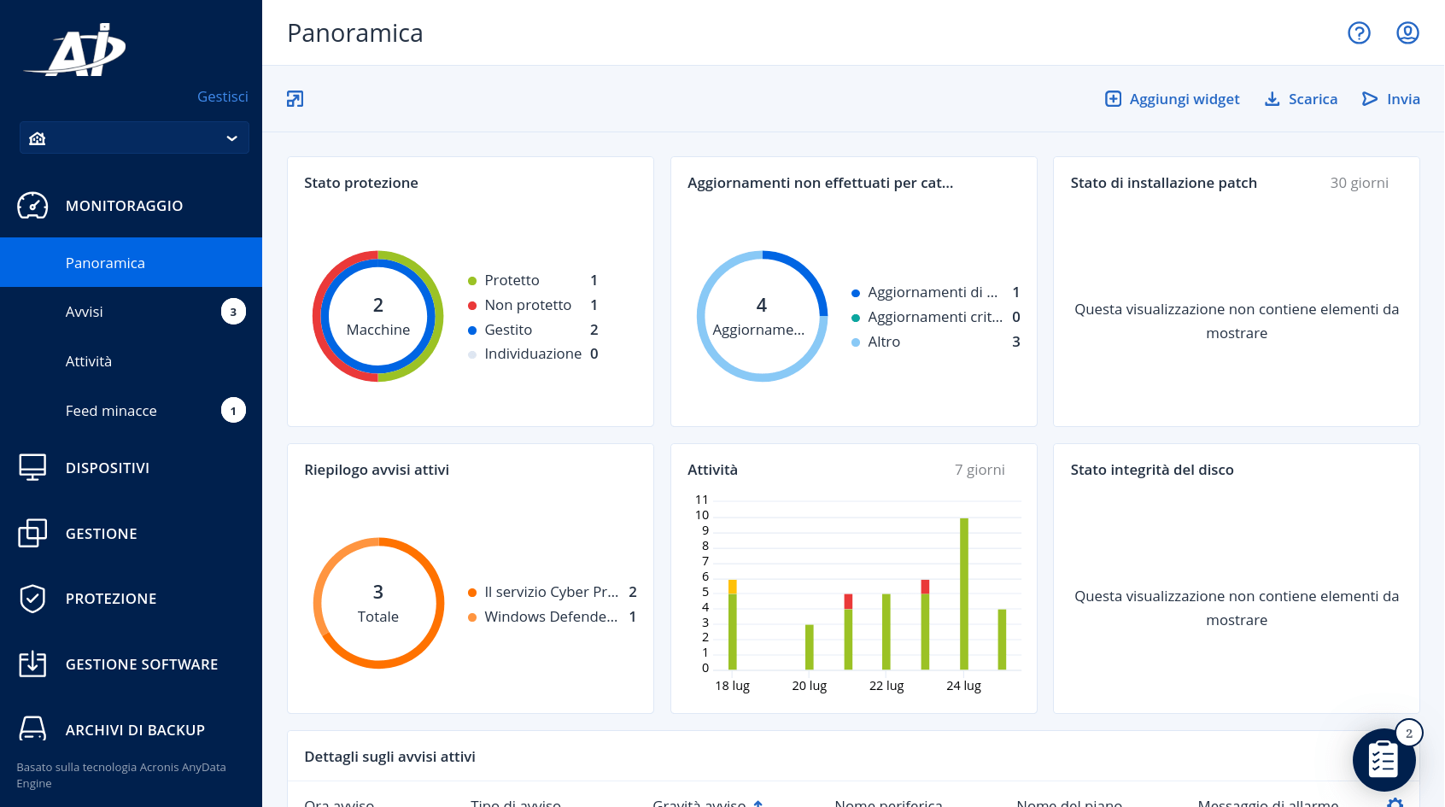Click the Gestisci link

point(223,96)
